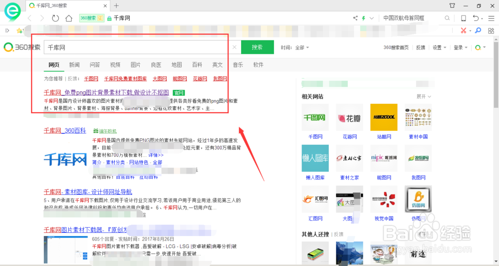Click the favorites star icon in bookmarks bar
The height and width of the screenshot is (266, 499).
(x=19, y=30)
